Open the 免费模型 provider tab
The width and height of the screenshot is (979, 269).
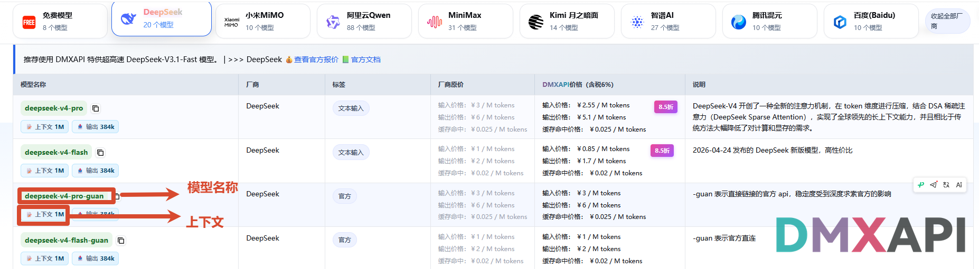click(x=60, y=21)
